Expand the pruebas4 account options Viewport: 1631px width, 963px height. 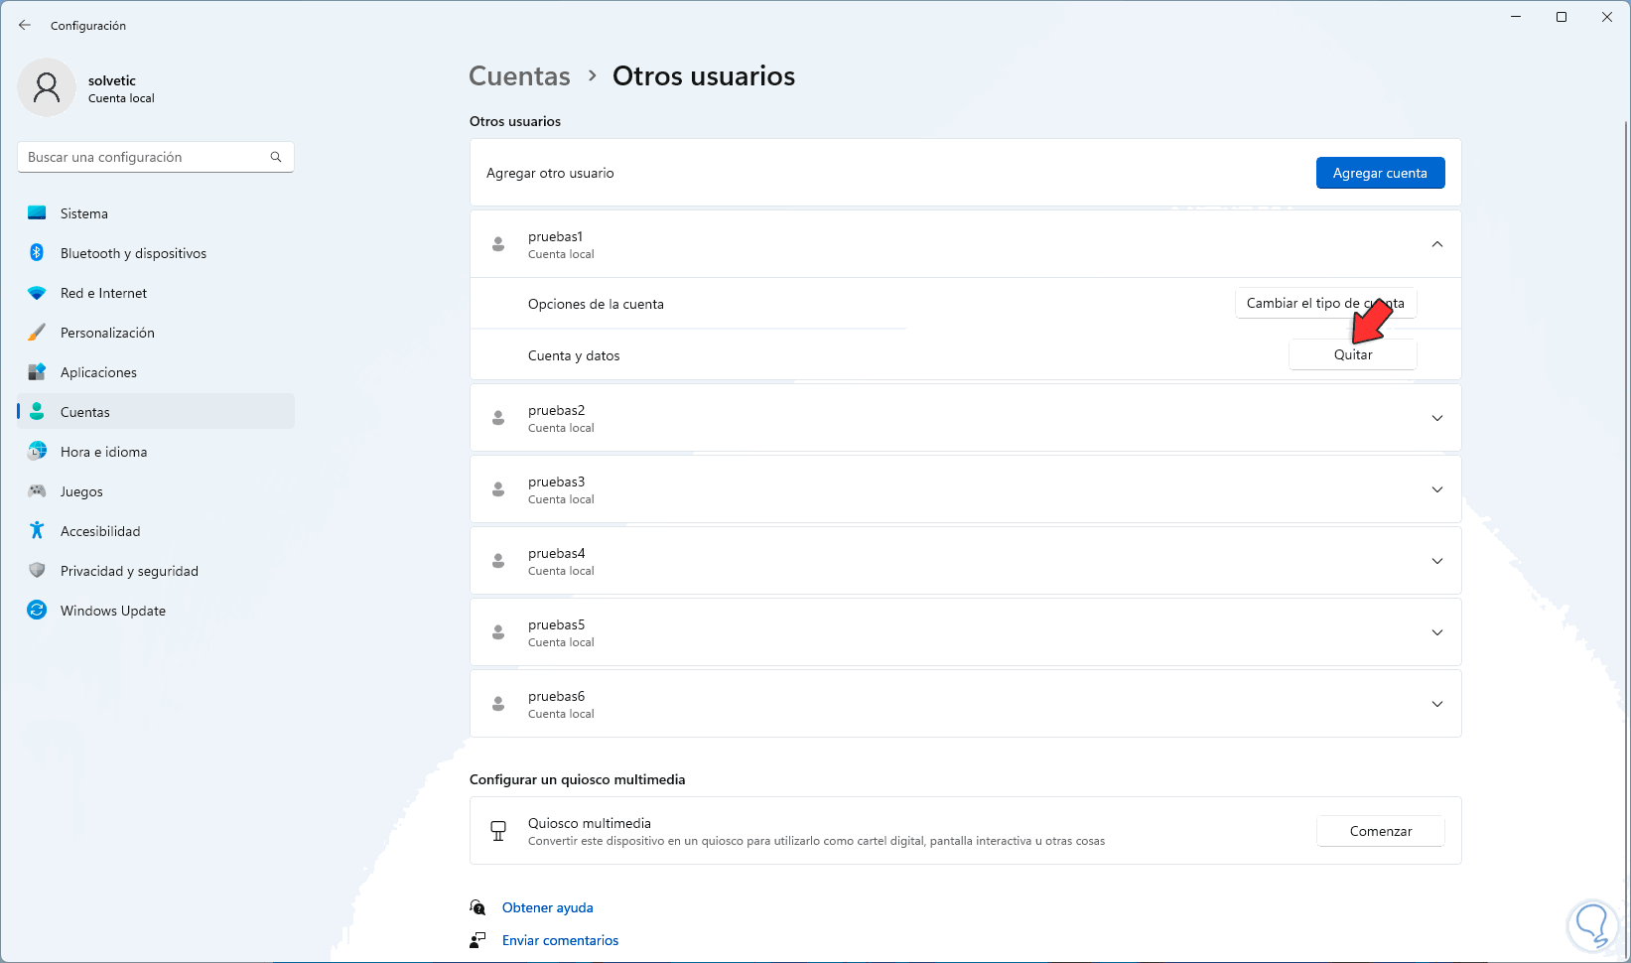(x=1436, y=561)
